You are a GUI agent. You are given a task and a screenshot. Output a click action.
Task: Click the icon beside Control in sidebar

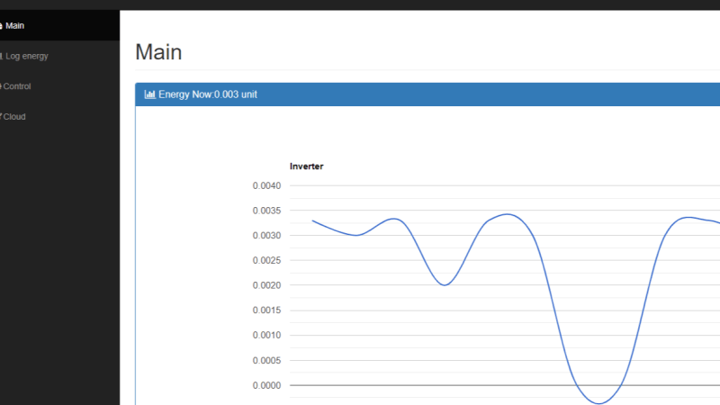1,86
